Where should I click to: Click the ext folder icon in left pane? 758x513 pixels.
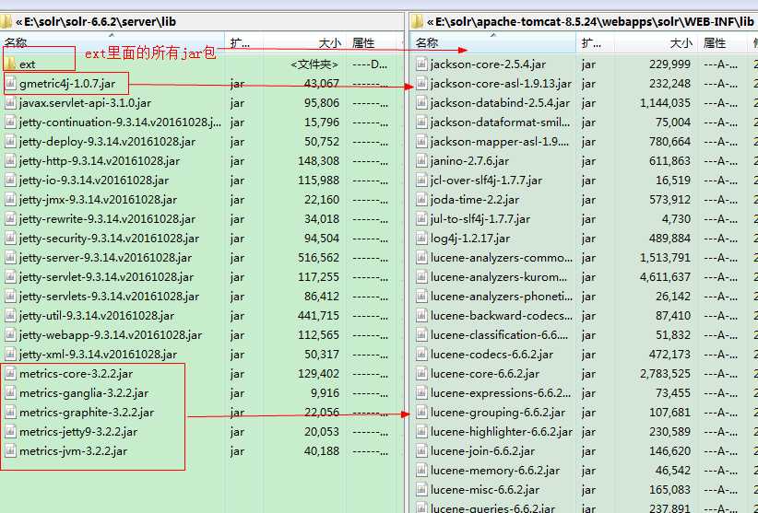tap(10, 64)
